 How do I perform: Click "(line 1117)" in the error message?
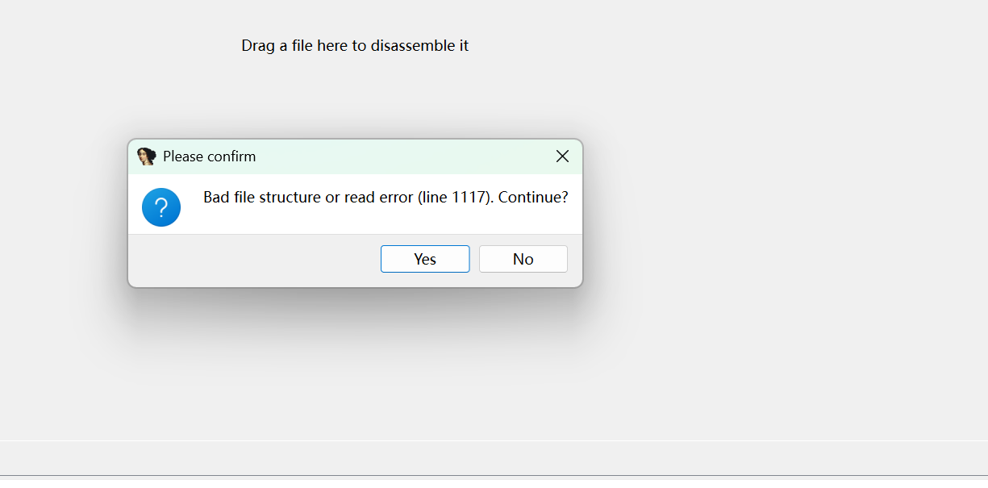[455, 197]
